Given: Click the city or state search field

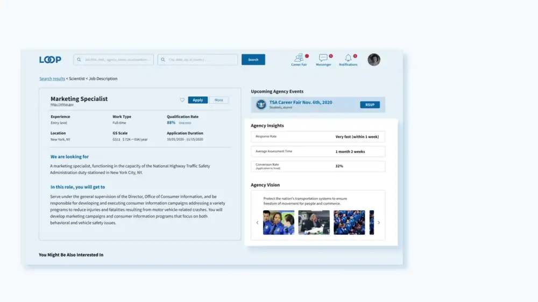Looking at the screenshot, I should [x=197, y=60].
